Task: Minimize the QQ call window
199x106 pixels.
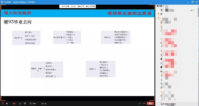Action: click(x=188, y=2)
